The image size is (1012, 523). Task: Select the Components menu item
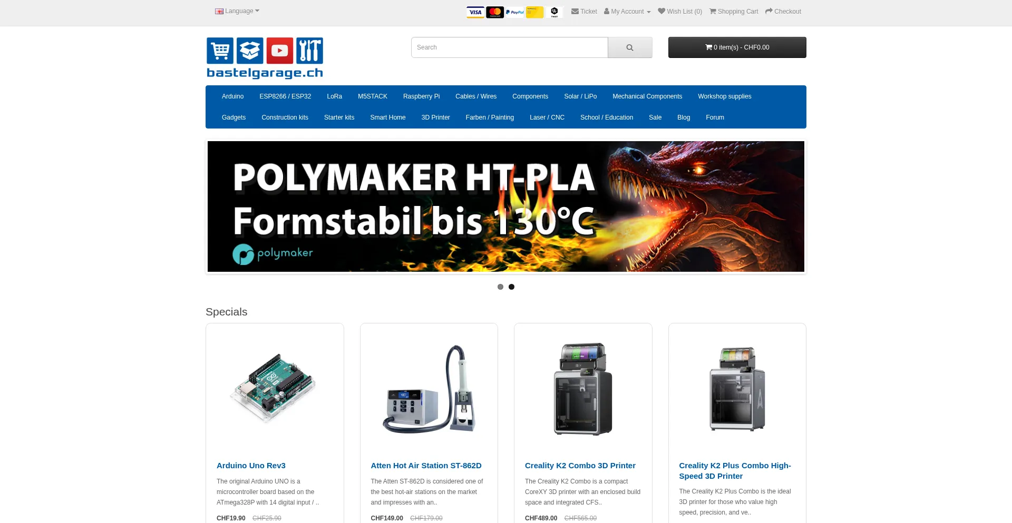[x=530, y=96]
